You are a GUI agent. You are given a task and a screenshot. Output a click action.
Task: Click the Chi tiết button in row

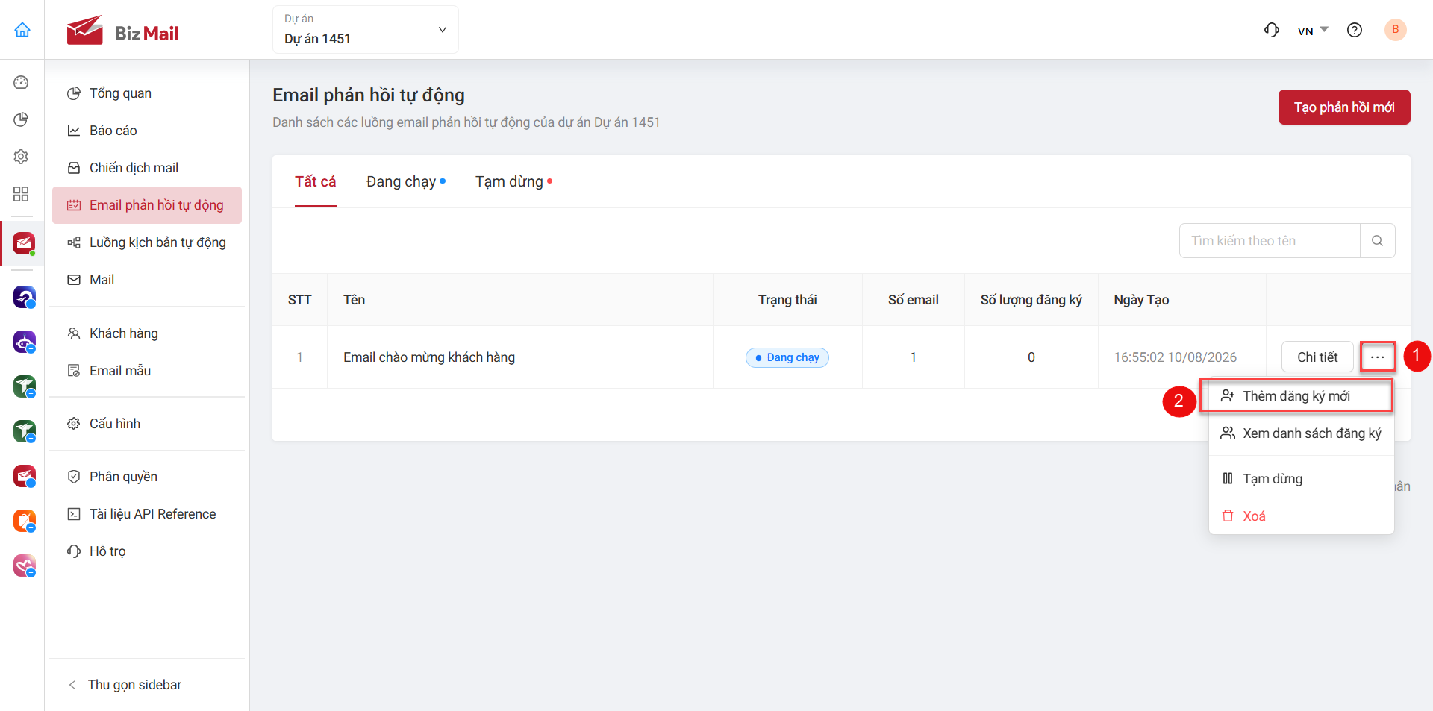click(x=1317, y=357)
